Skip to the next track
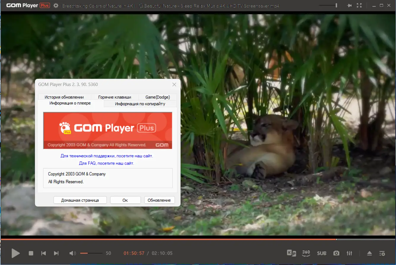Image resolution: width=396 pixels, height=265 pixels. click(x=56, y=253)
